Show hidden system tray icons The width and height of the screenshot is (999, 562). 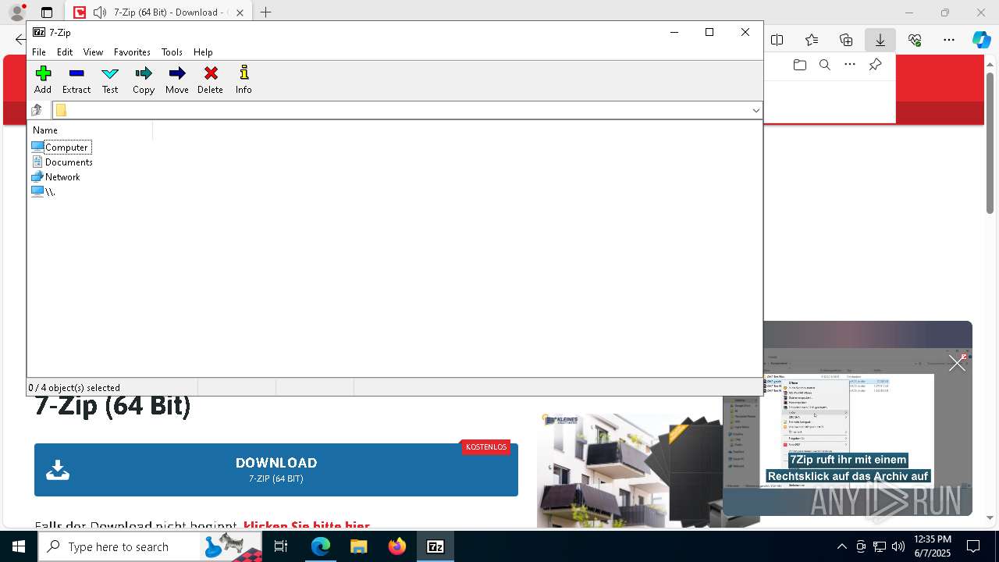[x=841, y=546]
